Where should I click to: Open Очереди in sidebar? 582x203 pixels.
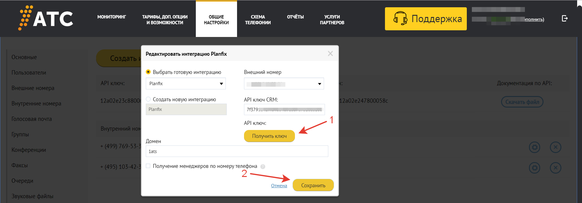(x=22, y=181)
